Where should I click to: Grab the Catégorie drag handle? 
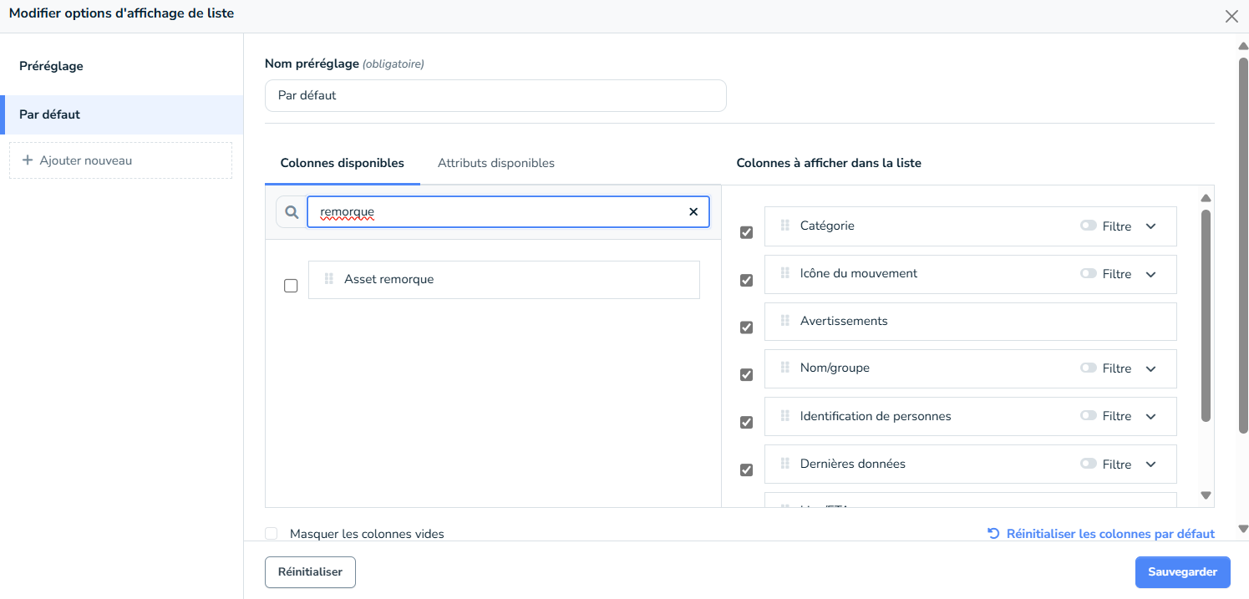click(x=784, y=226)
